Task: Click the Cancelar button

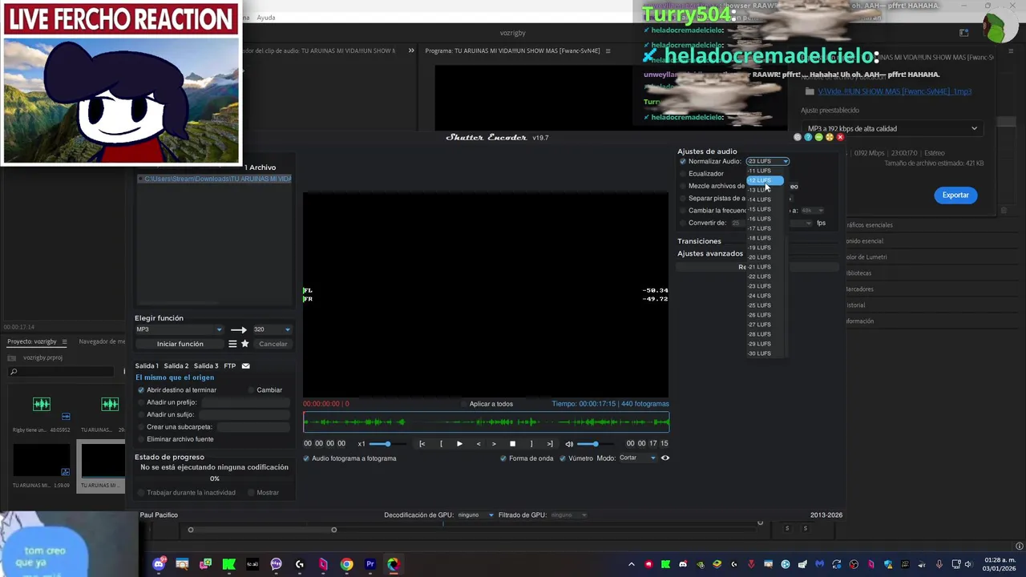Action: (x=273, y=344)
